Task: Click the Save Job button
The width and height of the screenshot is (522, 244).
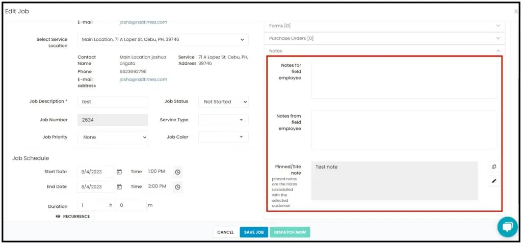Action: tap(254, 232)
